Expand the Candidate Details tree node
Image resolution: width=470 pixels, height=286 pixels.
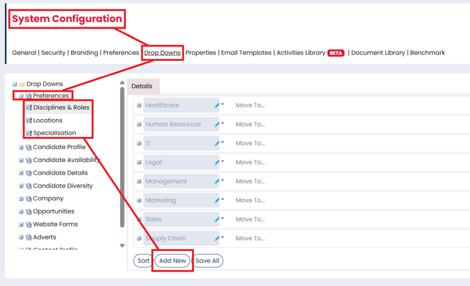21,173
